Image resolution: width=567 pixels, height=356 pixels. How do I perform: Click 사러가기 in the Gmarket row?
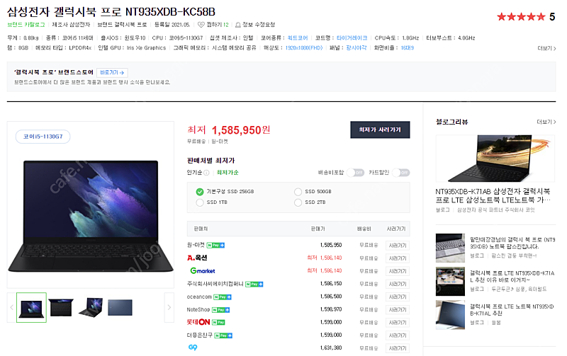[398, 271]
